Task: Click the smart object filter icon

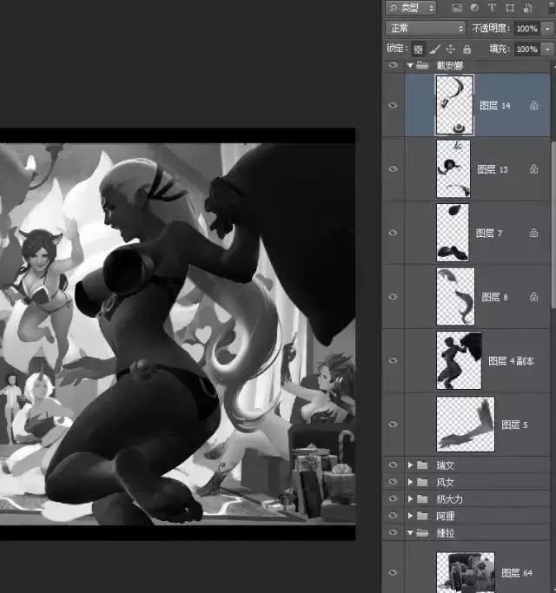Action: [x=527, y=8]
